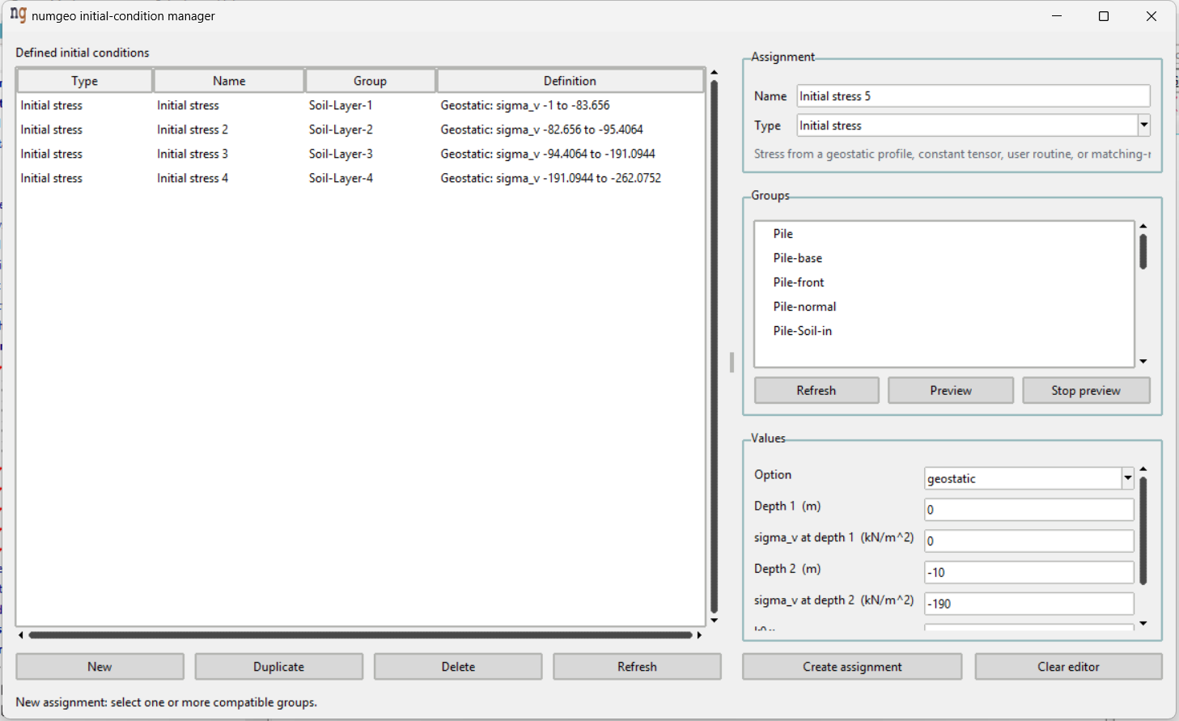Click the Depth 1 input field
Screen dimensions: 1179x721
coord(1029,510)
